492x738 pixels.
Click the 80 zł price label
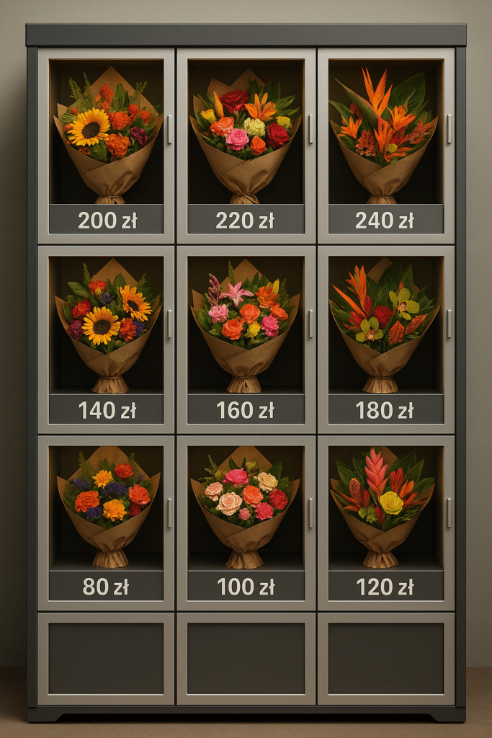coord(107,586)
